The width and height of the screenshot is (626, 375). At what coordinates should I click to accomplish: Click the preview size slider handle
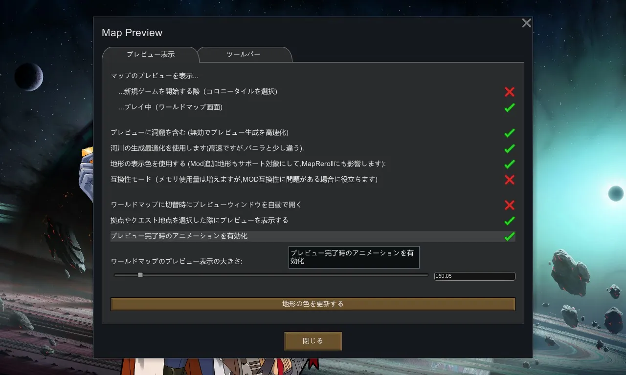point(140,275)
